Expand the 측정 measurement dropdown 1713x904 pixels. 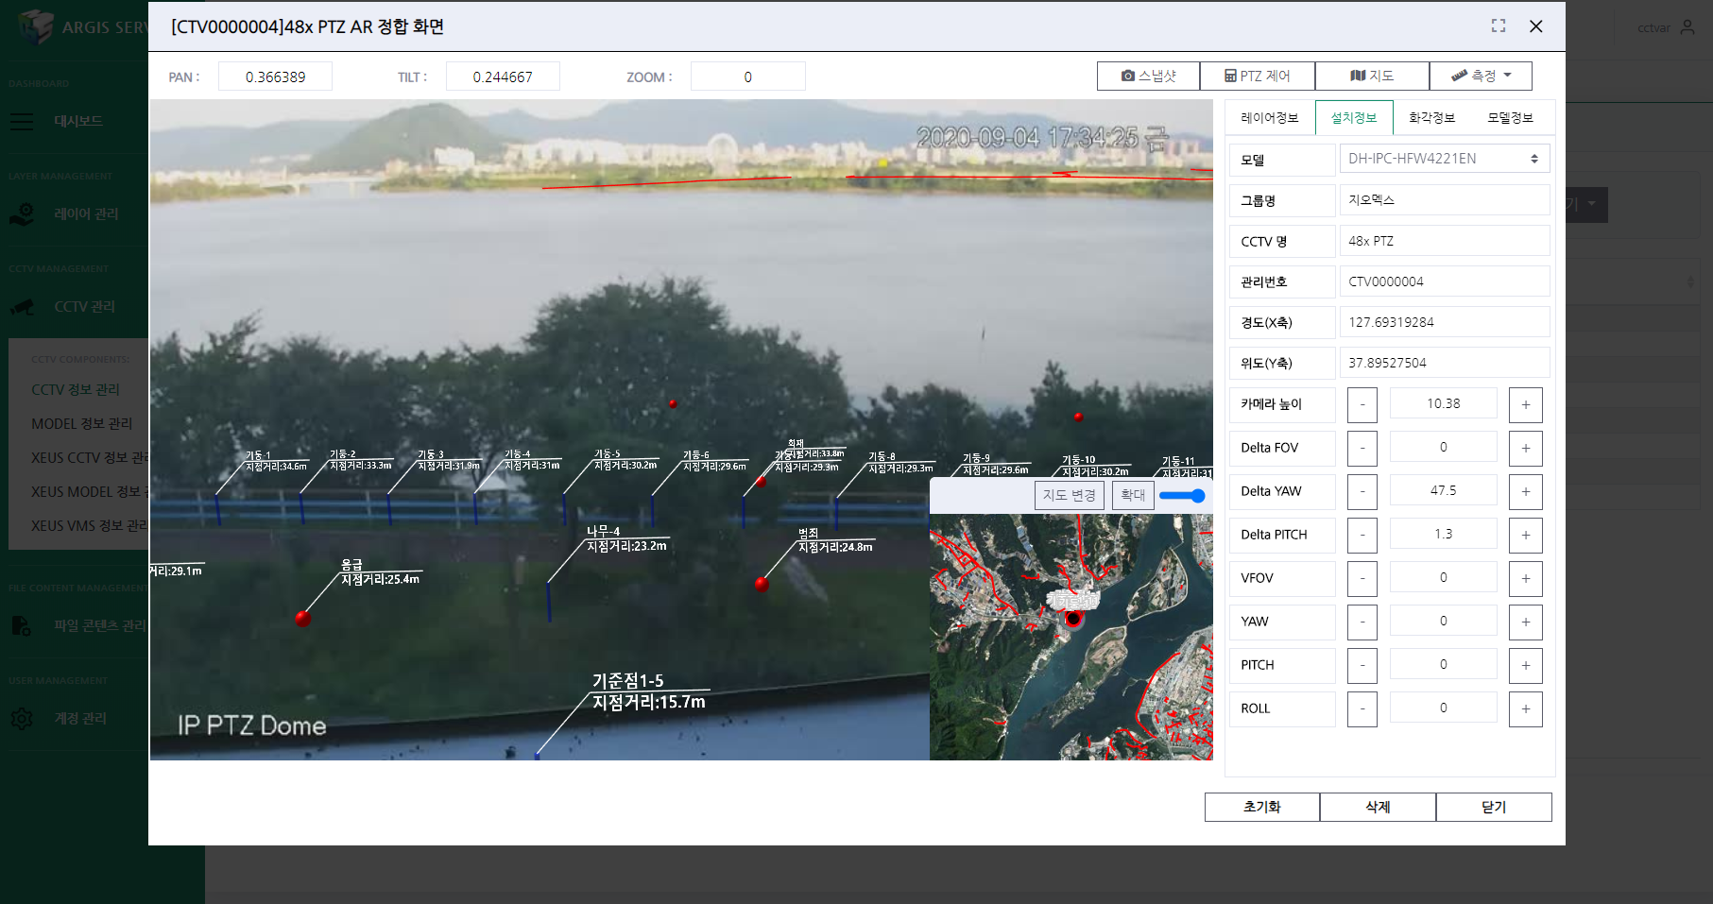click(1481, 76)
